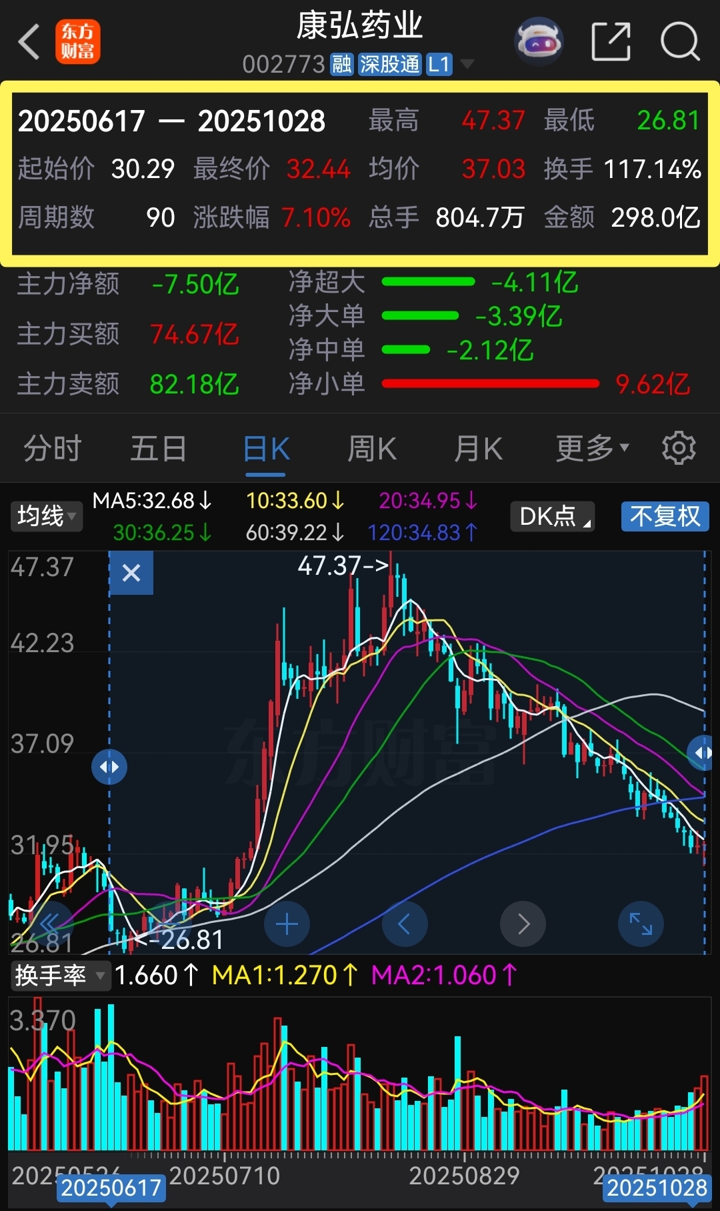This screenshot has height=1211, width=720.
Task: Select the 日K tab
Action: coord(266,448)
